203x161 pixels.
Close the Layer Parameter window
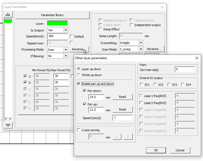(x=162, y=7)
